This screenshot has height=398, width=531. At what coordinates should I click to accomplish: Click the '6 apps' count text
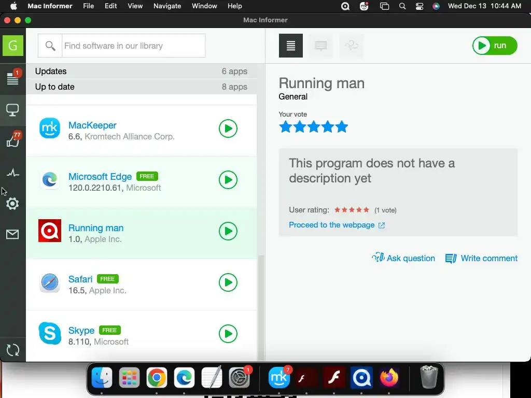(x=234, y=72)
